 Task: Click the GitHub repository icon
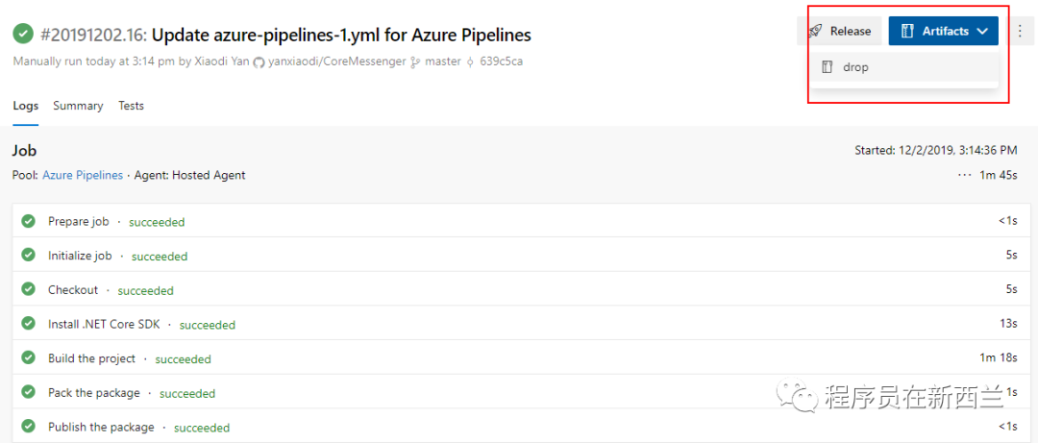pyautogui.click(x=259, y=62)
